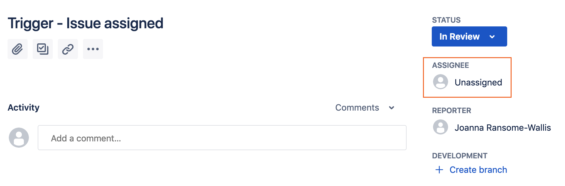The width and height of the screenshot is (565, 186).
Task: Click the reporter name Joanna Ransome-Wallis
Action: tap(503, 128)
